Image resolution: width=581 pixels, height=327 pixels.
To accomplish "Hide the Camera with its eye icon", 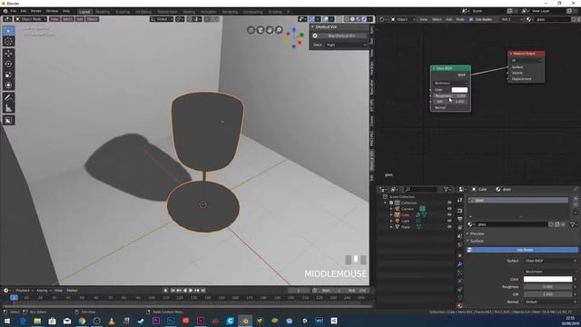I will (449, 209).
